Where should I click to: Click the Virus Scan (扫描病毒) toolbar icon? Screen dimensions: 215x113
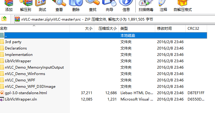tap(146, 6)
